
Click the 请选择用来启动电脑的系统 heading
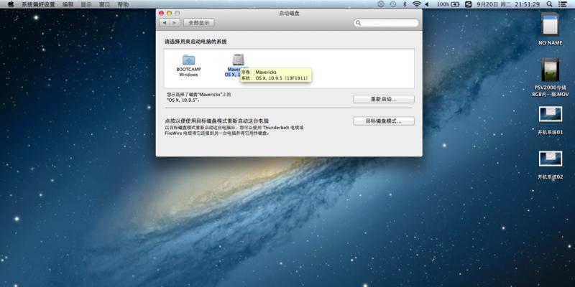coord(195,42)
